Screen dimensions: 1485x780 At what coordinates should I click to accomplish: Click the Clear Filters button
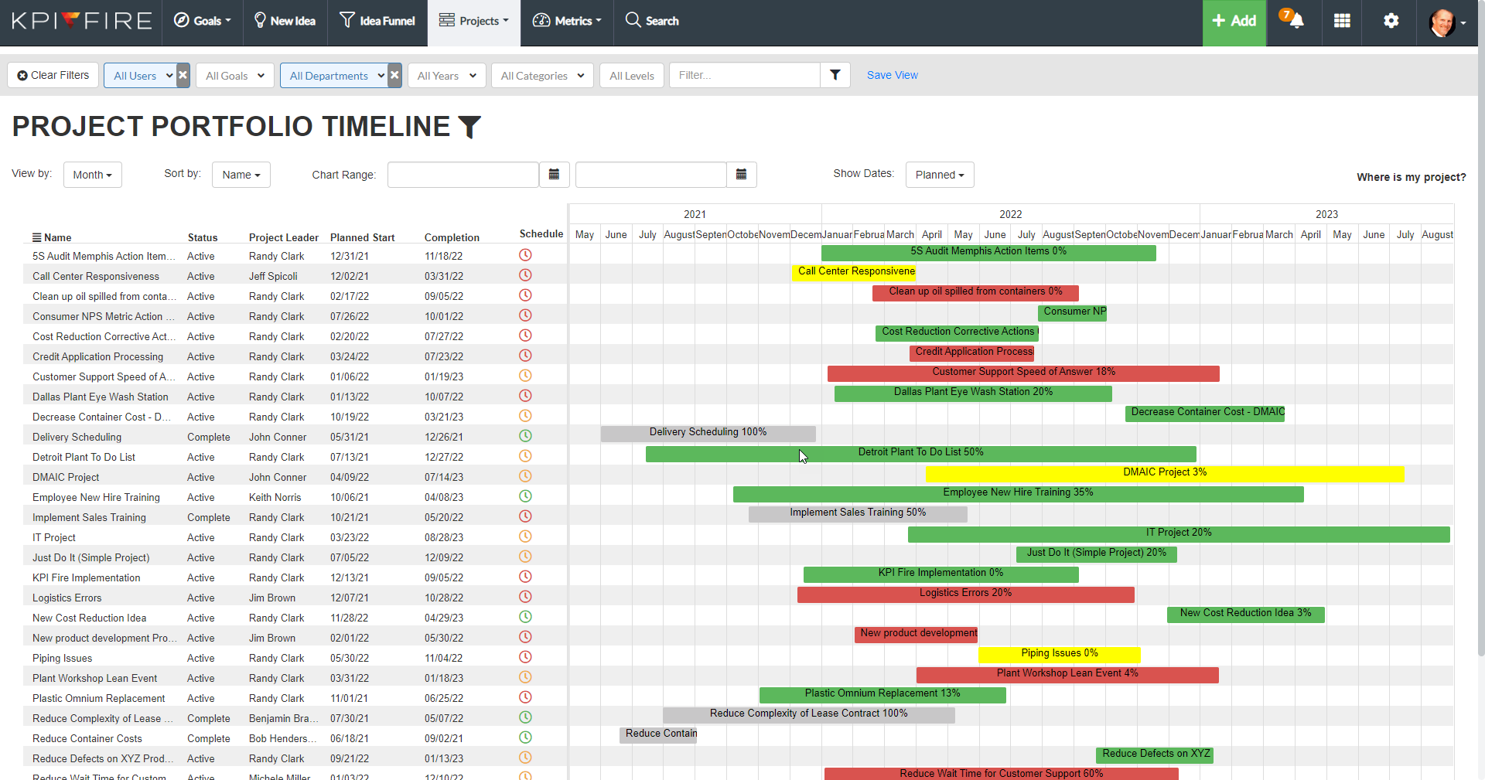click(x=53, y=75)
